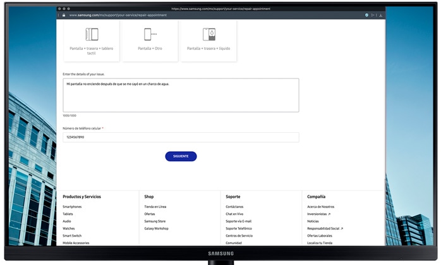Open the Centros de Servicio link
Image resolution: width=441 pixels, height=265 pixels.
[x=239, y=235]
